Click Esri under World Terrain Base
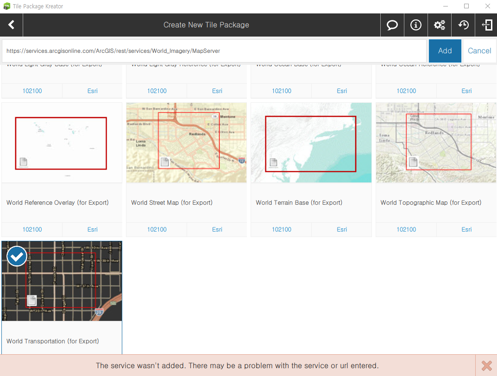This screenshot has height=376, width=497. coord(342,229)
